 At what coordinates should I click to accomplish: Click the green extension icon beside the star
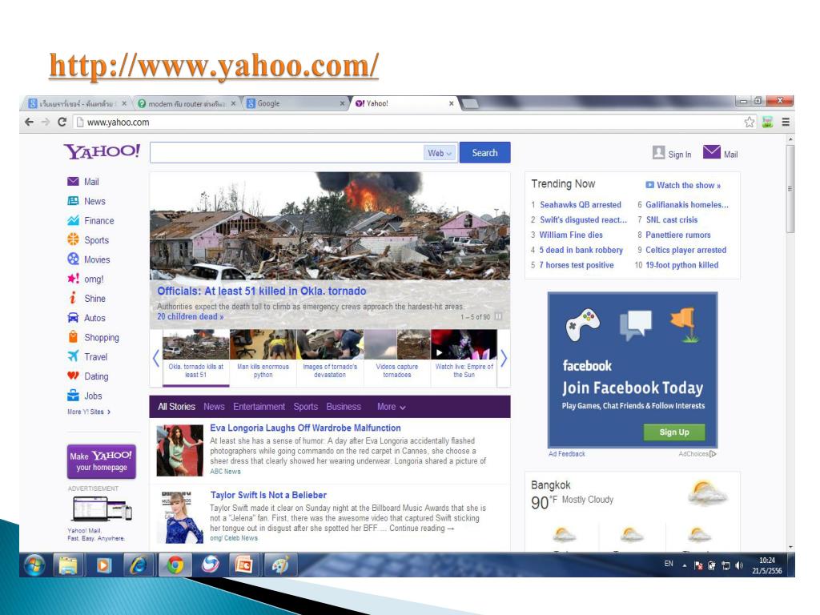(x=768, y=122)
